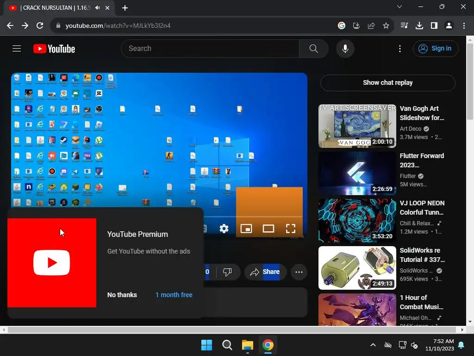
Task: Click the Art Deco channel name
Action: point(410,129)
